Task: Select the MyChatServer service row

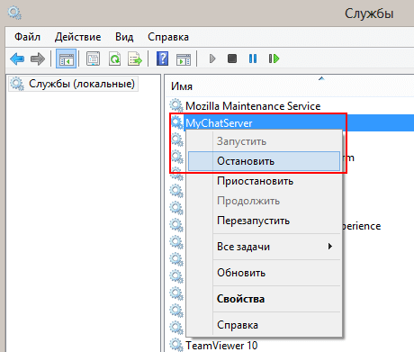Action: click(291, 122)
